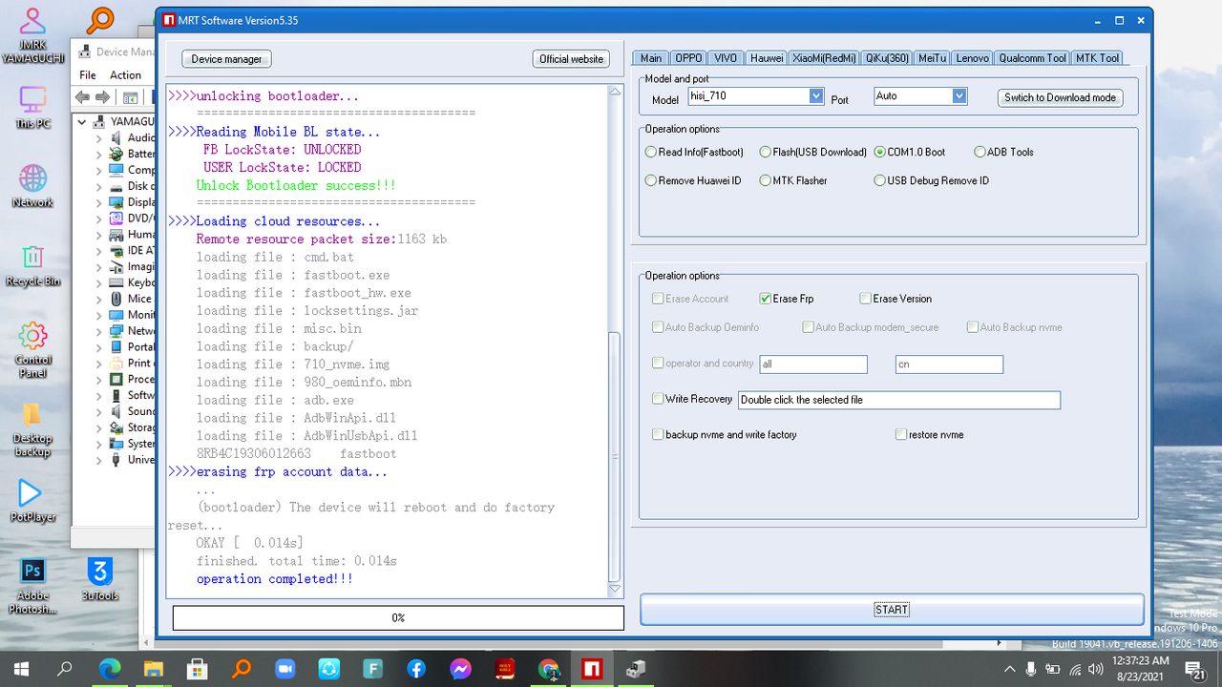Screen dimensions: 1222x687
Task: Show hidden system tray icons chevron
Action: coord(1010,669)
